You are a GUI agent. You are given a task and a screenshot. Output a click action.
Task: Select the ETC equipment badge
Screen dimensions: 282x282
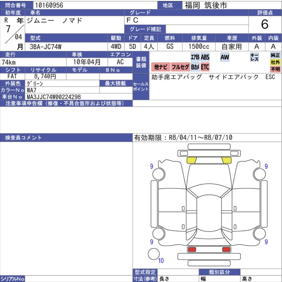click(x=205, y=67)
